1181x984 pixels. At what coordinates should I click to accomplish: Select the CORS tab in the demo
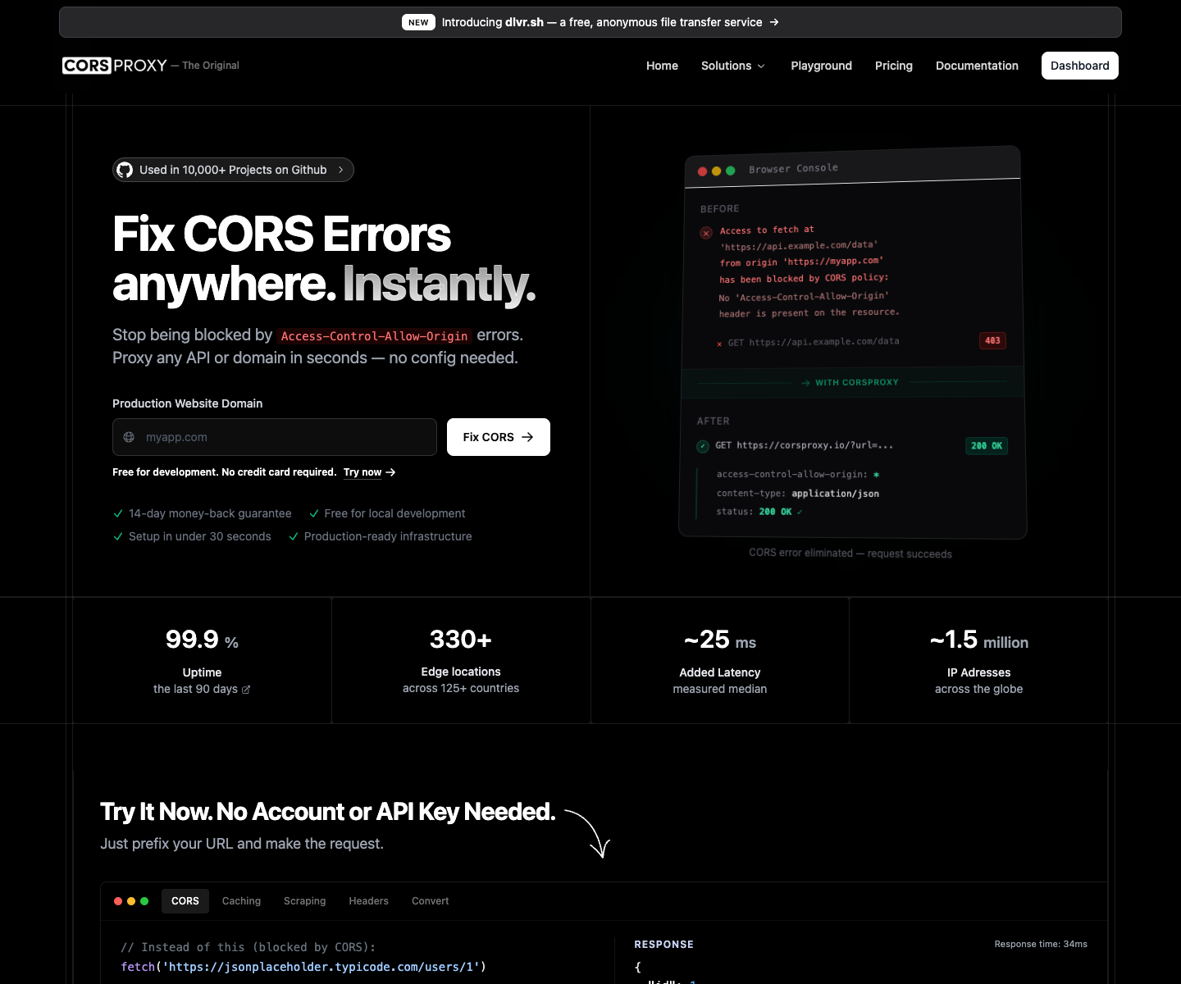pos(185,901)
